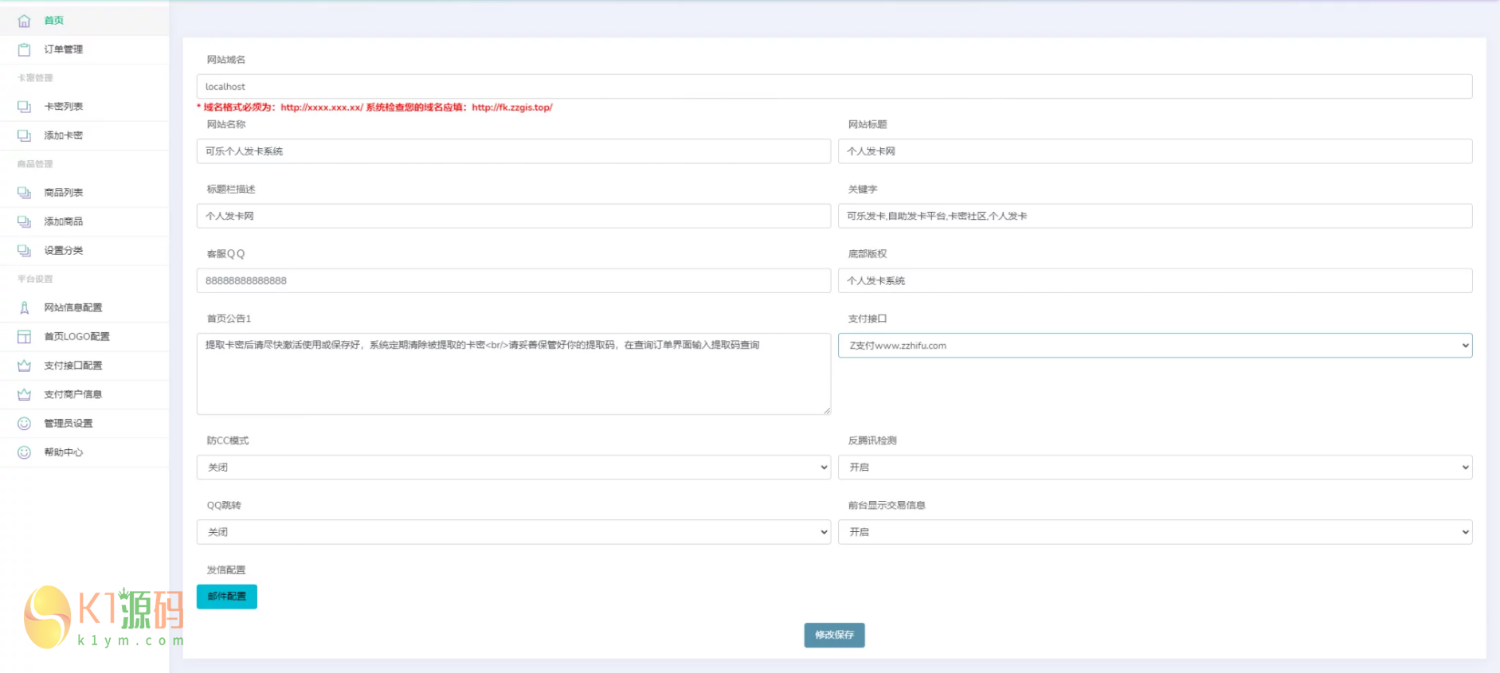Click the 管理员设置 smiley icon

pos(24,424)
